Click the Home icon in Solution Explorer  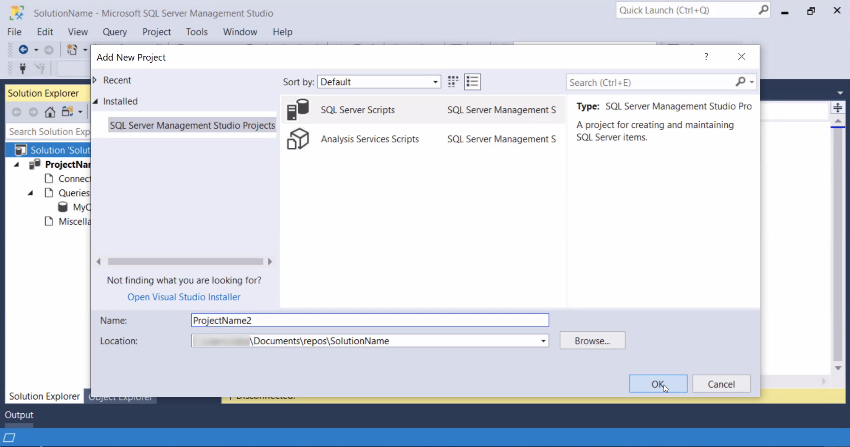pyautogui.click(x=50, y=112)
